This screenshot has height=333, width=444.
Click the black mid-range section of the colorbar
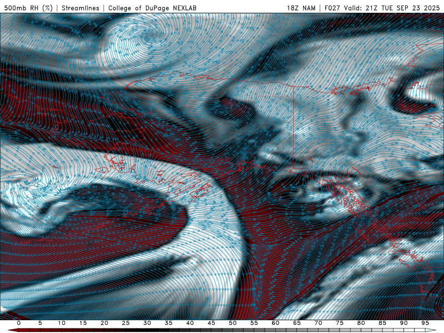click(x=147, y=330)
